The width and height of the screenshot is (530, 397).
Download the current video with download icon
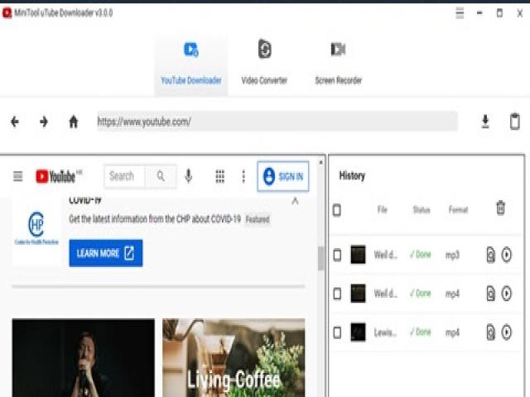tap(485, 122)
